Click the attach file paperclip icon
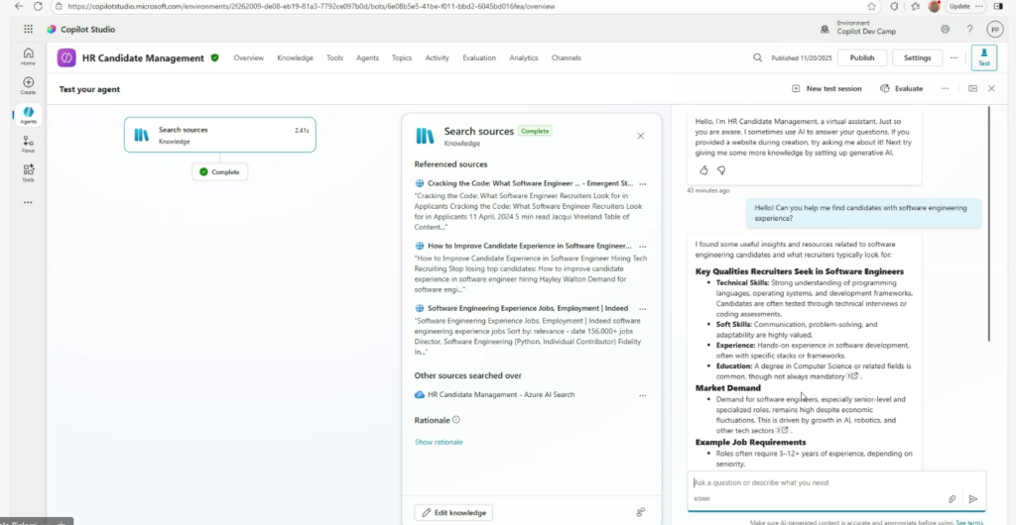The image size is (1016, 525). point(952,499)
